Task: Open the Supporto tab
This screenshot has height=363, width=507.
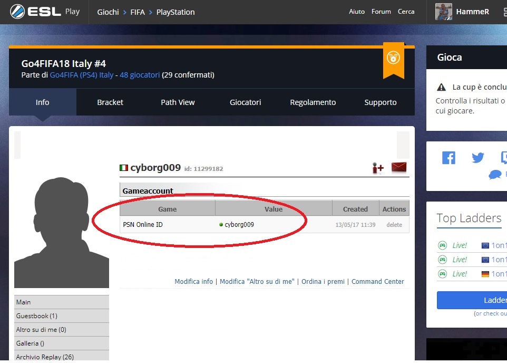Action: [381, 102]
